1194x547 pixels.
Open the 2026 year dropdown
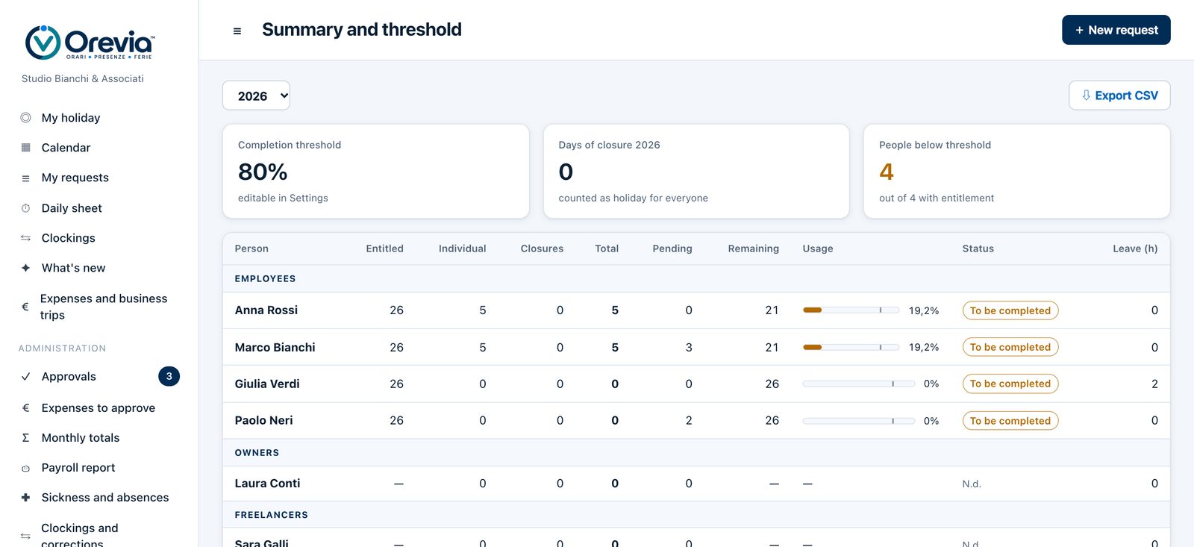(256, 96)
